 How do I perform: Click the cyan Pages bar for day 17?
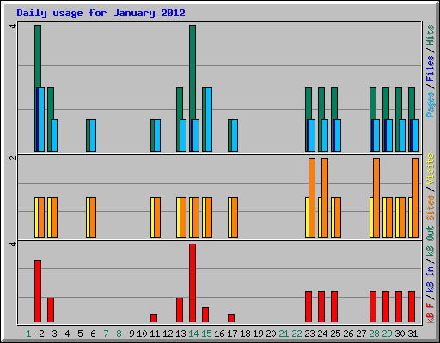click(x=235, y=135)
